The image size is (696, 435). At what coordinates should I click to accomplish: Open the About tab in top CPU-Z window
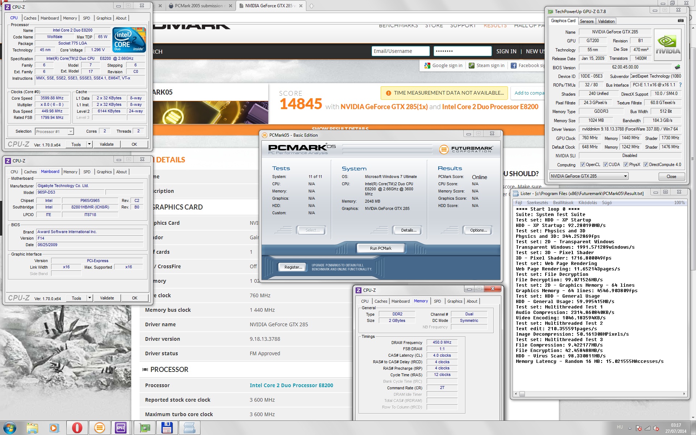121,18
